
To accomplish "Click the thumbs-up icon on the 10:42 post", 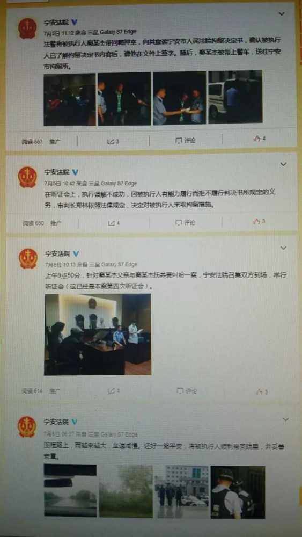I will pyautogui.click(x=259, y=222).
